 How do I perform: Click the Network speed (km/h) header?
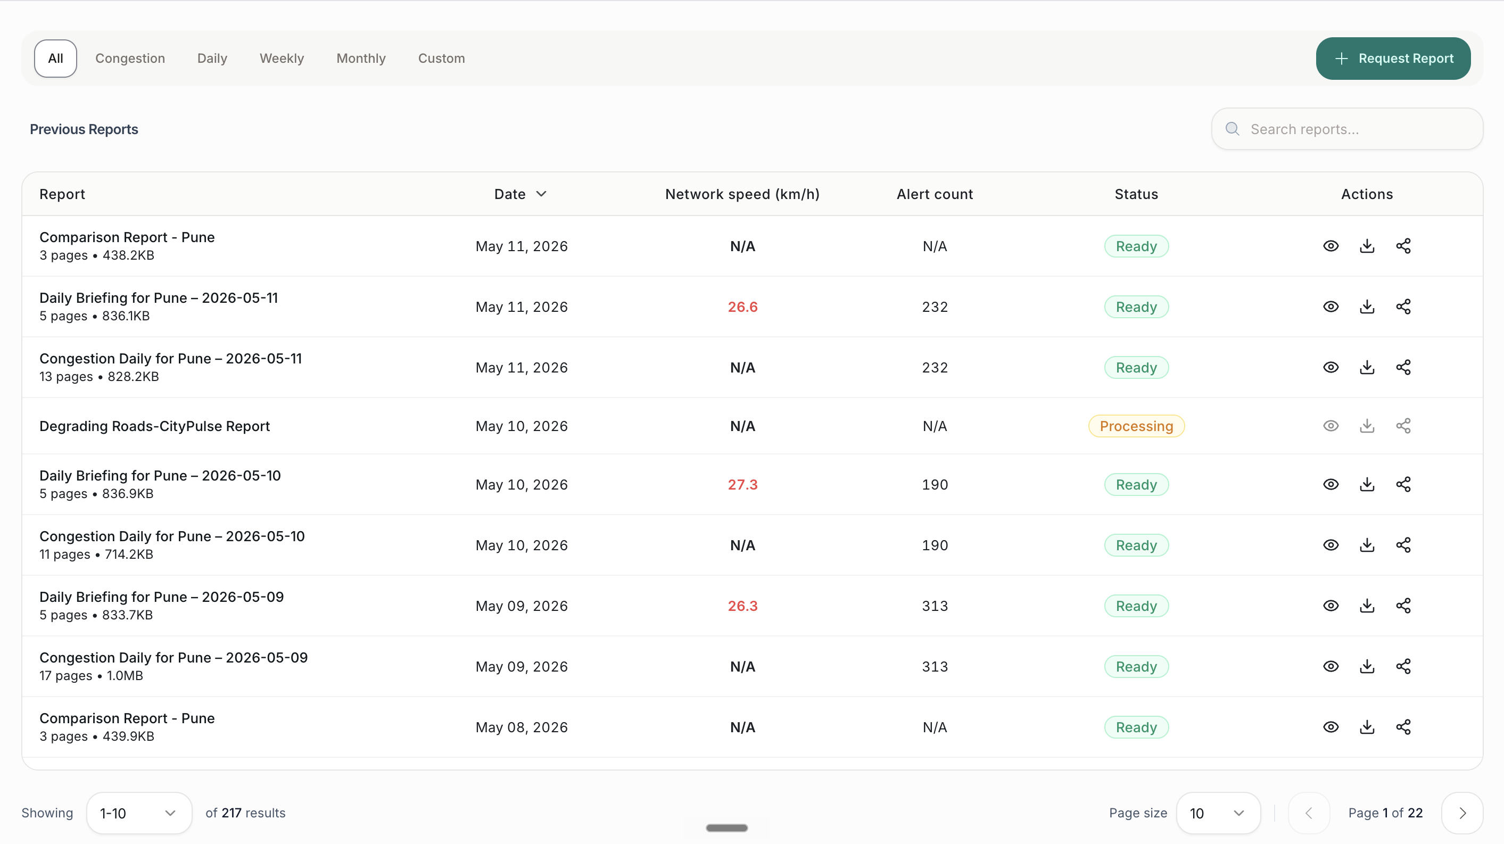(x=742, y=194)
